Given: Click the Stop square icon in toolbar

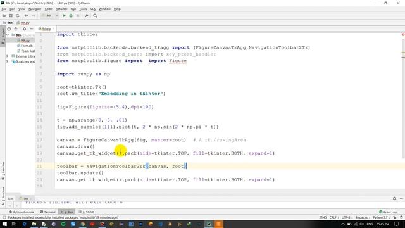Looking at the screenshot, I should (78, 16).
